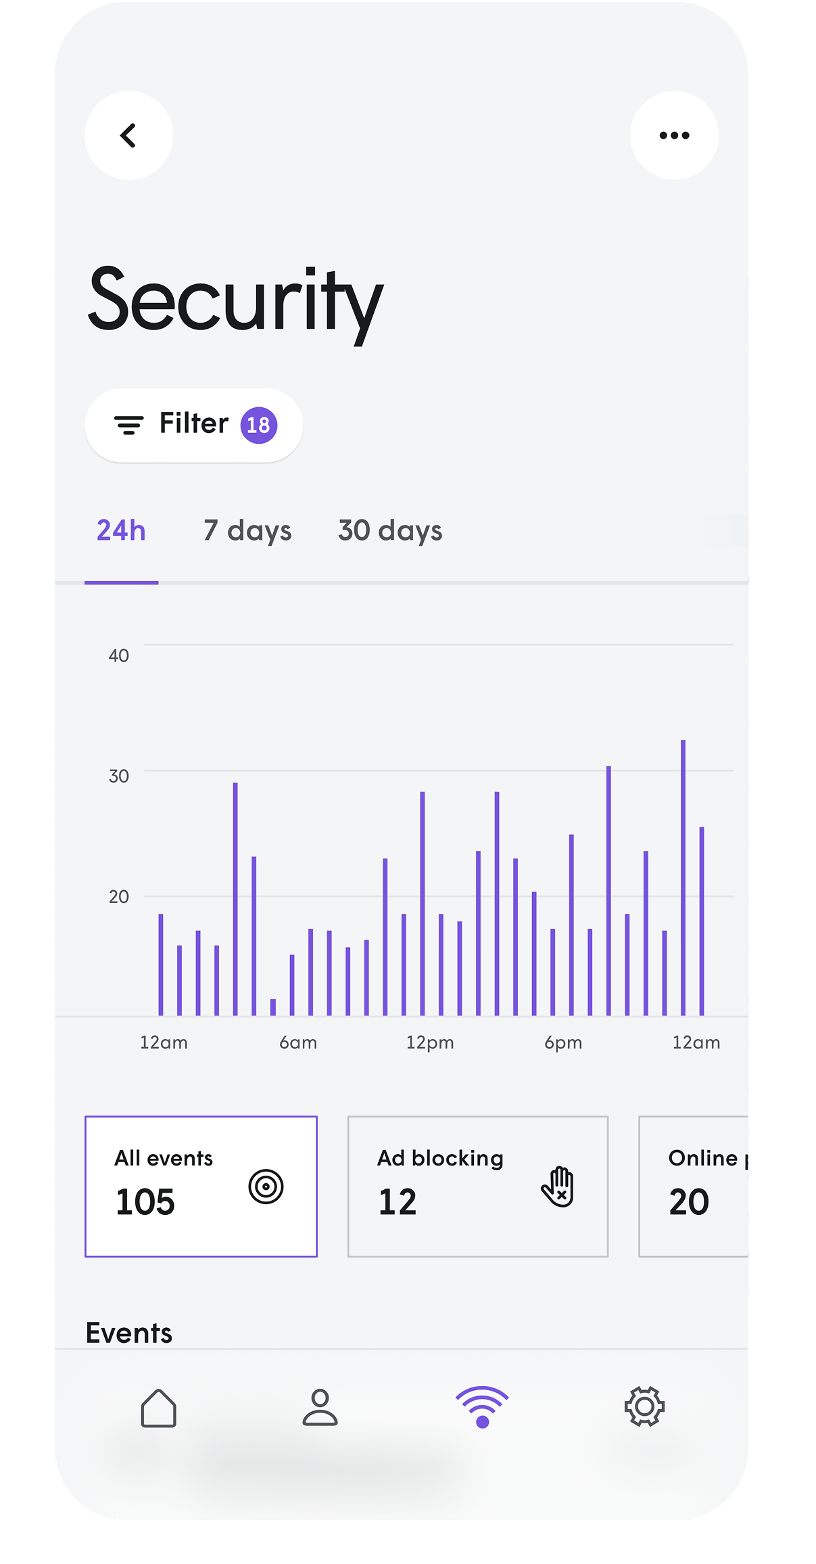Expand the Events section
Screen dimensions: 816x1564
coord(129,1332)
